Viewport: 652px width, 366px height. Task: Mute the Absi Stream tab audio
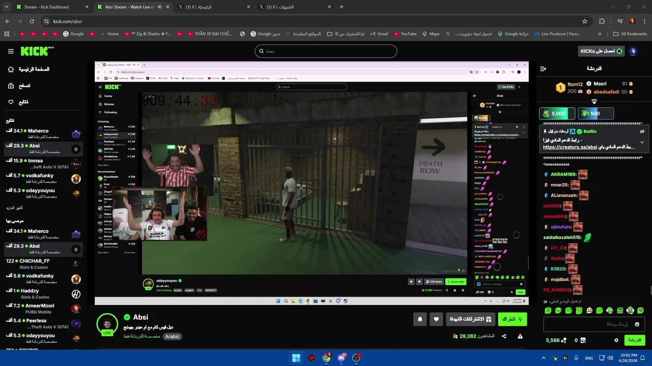(x=159, y=7)
